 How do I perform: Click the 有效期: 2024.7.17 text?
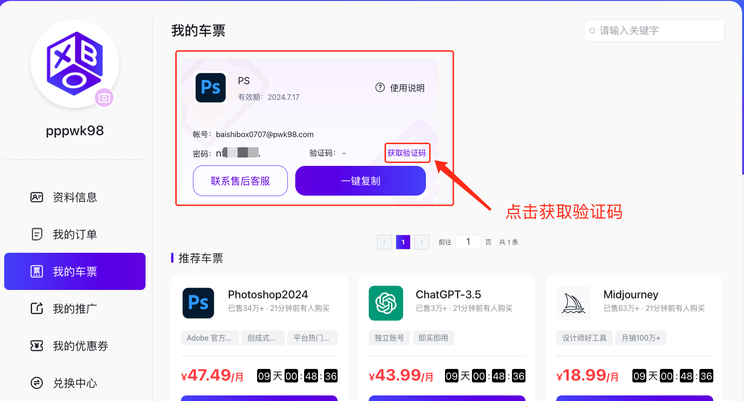[x=269, y=97]
